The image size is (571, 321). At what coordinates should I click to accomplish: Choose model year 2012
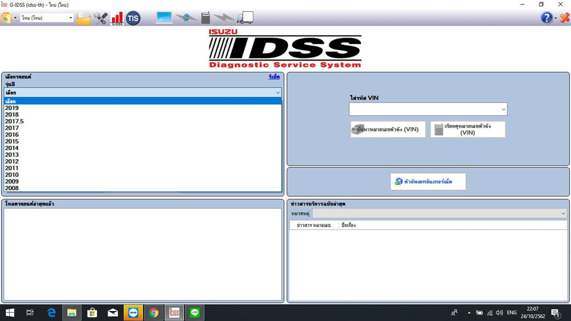click(x=143, y=161)
